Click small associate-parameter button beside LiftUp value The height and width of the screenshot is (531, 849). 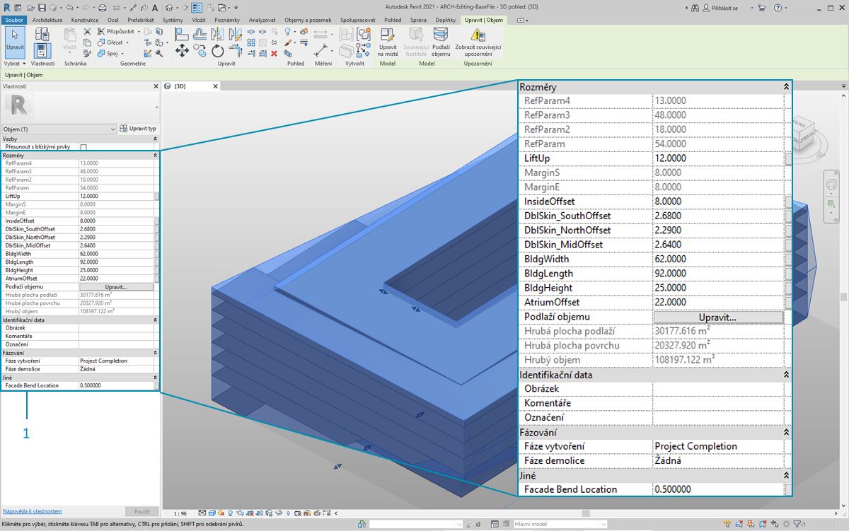click(x=157, y=196)
